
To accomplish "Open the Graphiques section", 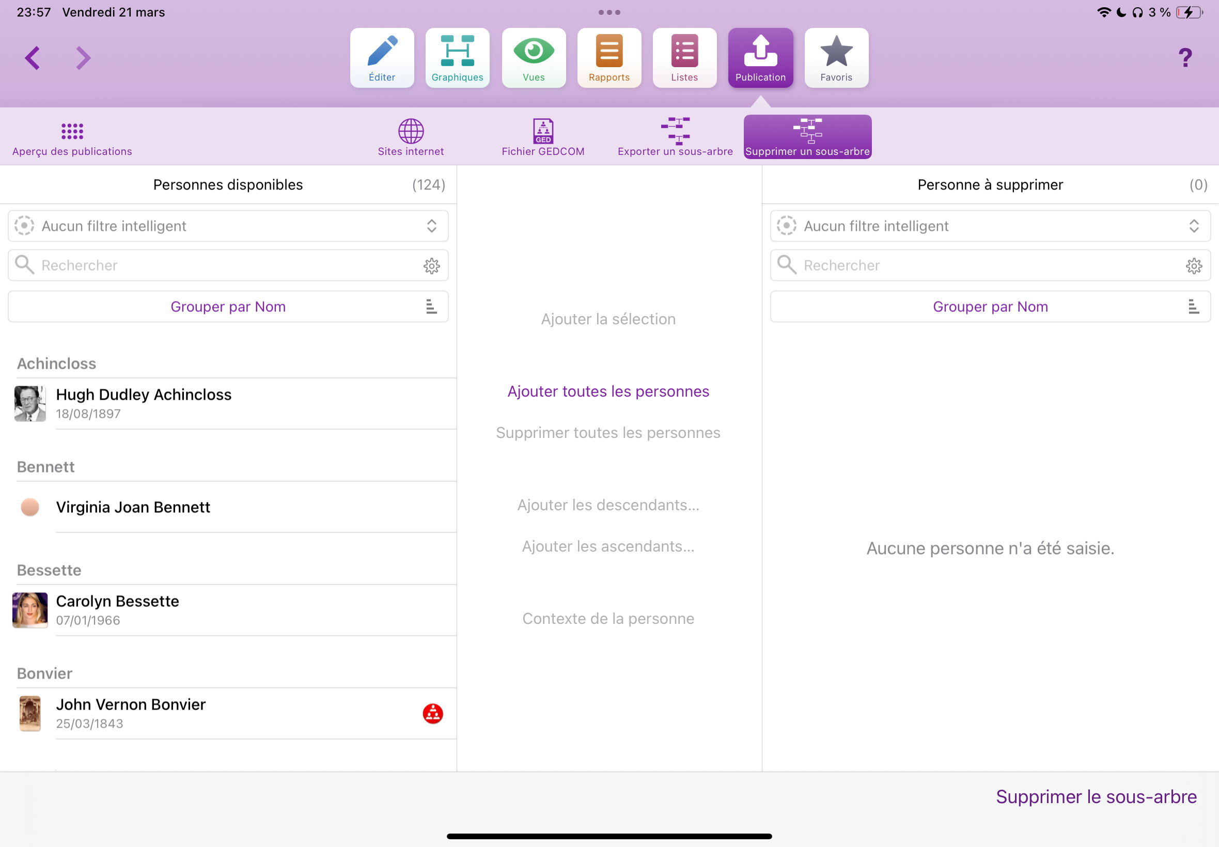I will pyautogui.click(x=457, y=58).
